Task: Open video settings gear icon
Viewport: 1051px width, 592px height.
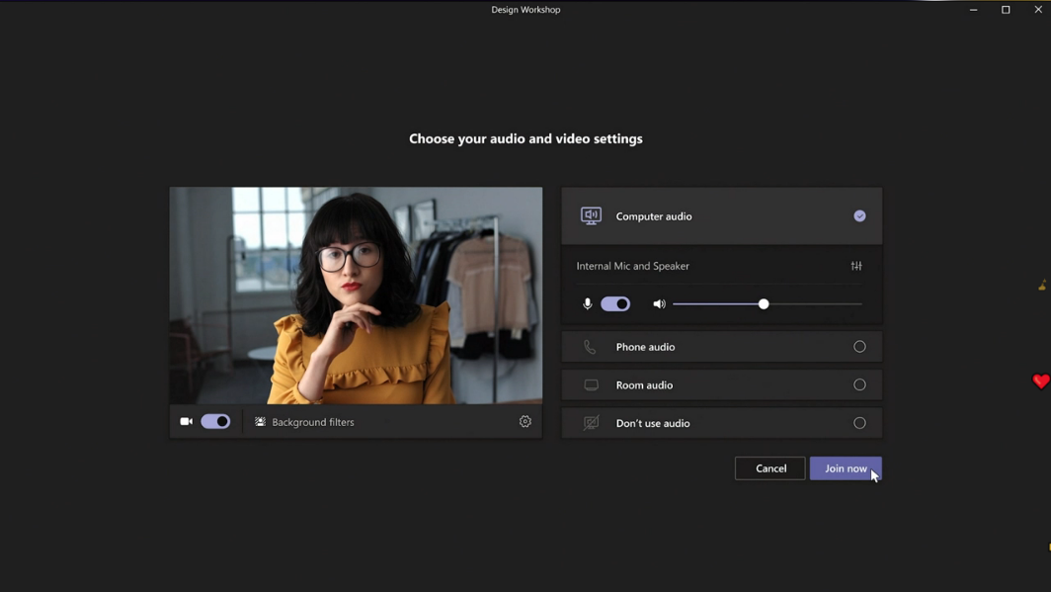Action: pos(525,422)
